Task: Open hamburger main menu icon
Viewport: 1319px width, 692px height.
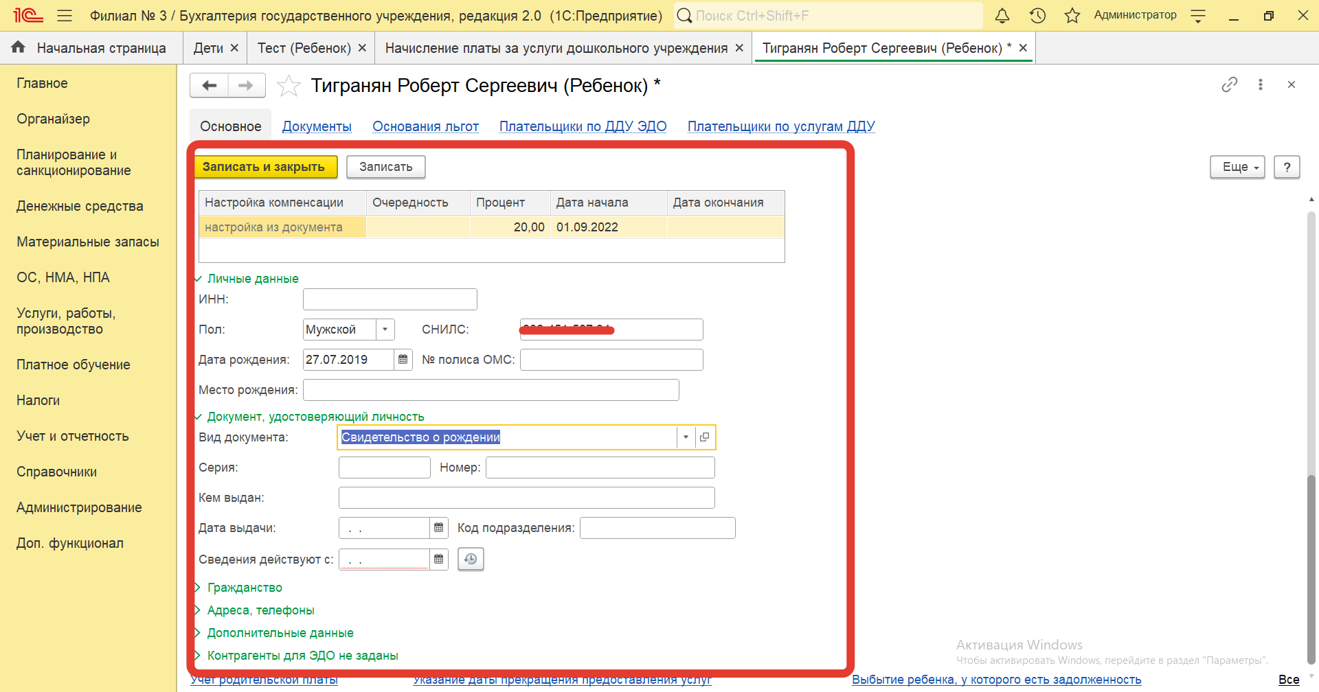Action: 65,16
